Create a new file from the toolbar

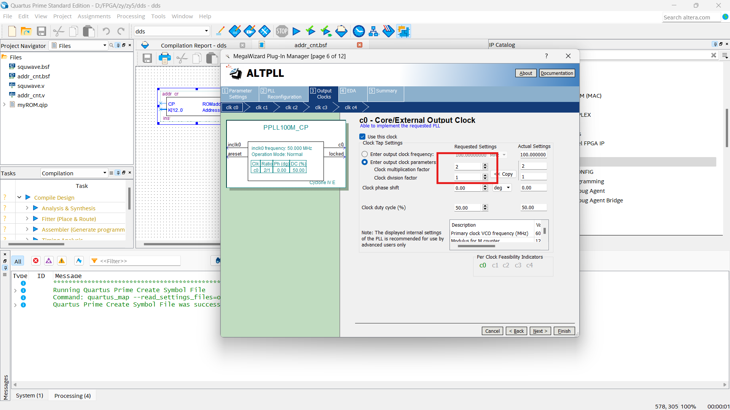pyautogui.click(x=12, y=31)
